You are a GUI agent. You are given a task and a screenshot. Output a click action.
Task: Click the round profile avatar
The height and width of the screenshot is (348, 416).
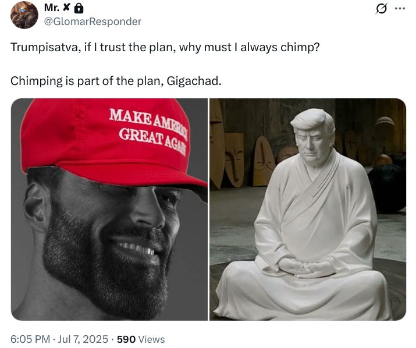(x=24, y=15)
